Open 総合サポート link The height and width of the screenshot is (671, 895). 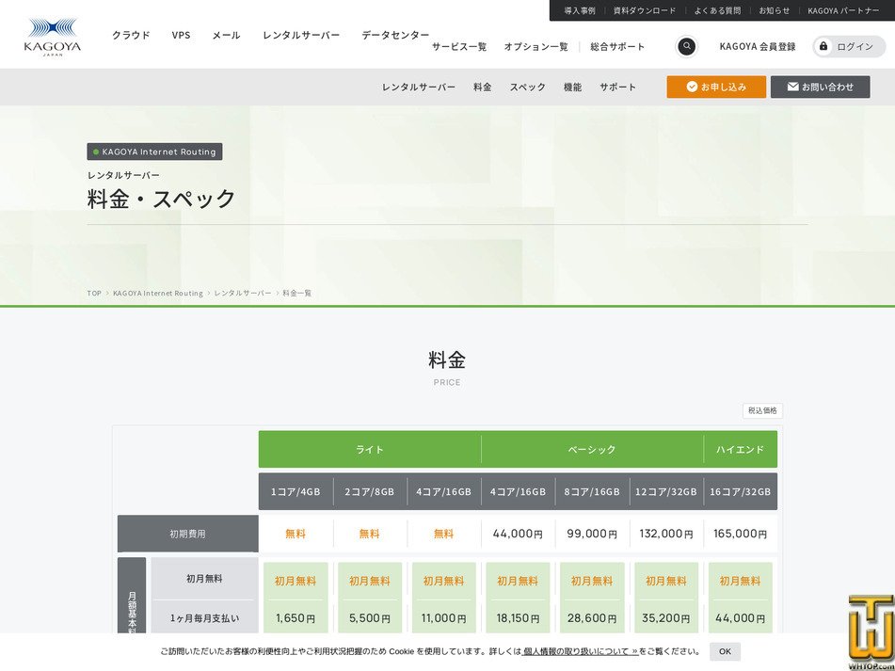(x=617, y=47)
